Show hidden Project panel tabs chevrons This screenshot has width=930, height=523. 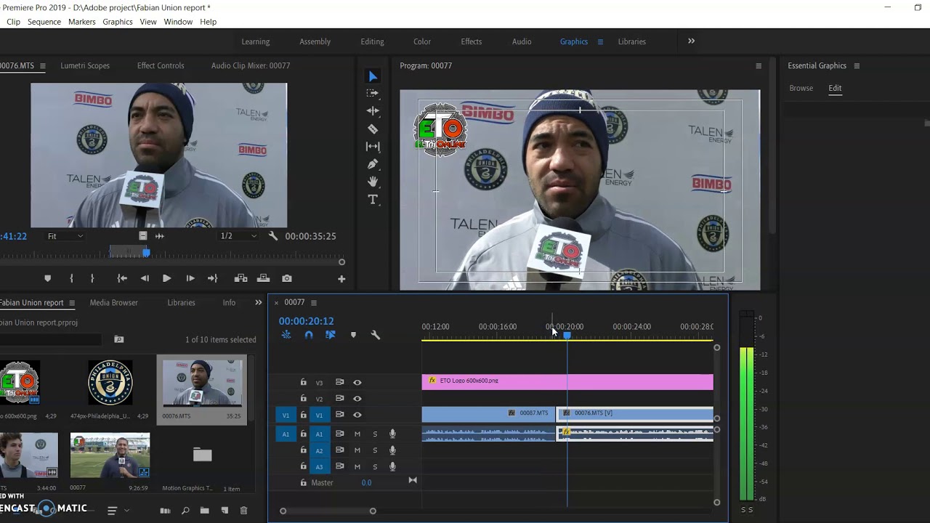click(x=258, y=302)
